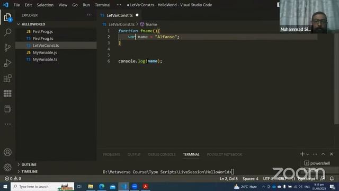Select the LetVarConst.ts editor tab

(x=120, y=15)
